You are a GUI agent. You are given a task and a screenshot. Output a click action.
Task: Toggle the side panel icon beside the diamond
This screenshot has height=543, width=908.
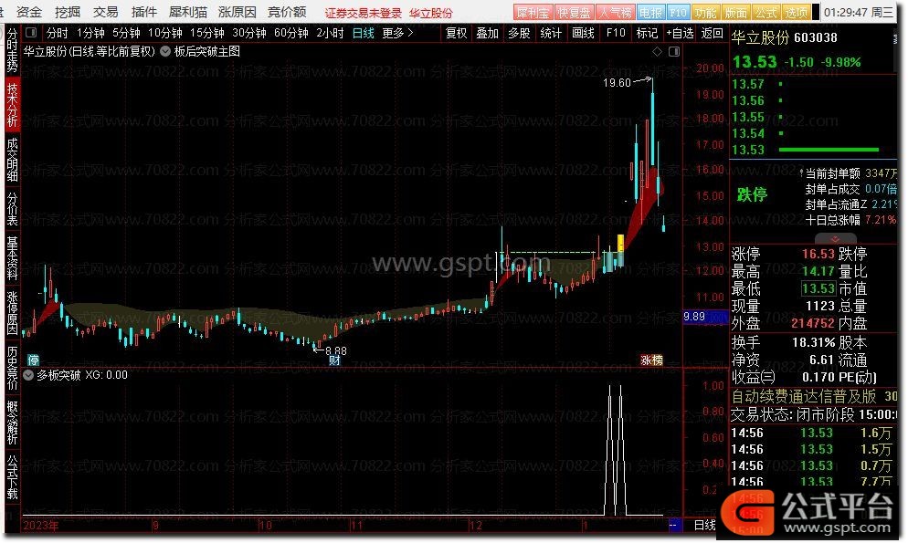pos(674,52)
